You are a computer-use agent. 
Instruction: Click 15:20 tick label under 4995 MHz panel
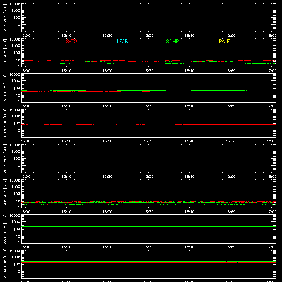click(x=108, y=212)
